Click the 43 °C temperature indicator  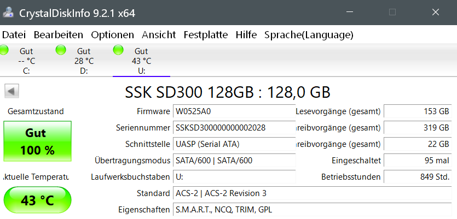37,200
